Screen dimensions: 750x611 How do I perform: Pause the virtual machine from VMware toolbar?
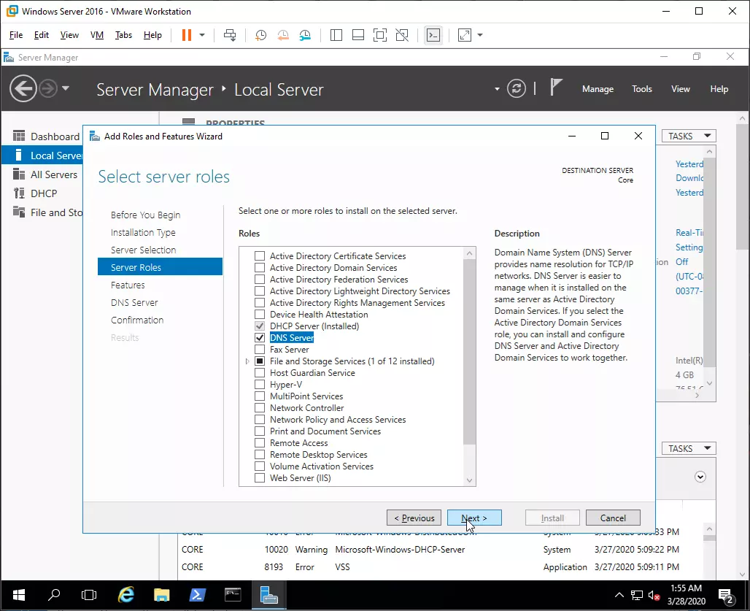coord(187,35)
